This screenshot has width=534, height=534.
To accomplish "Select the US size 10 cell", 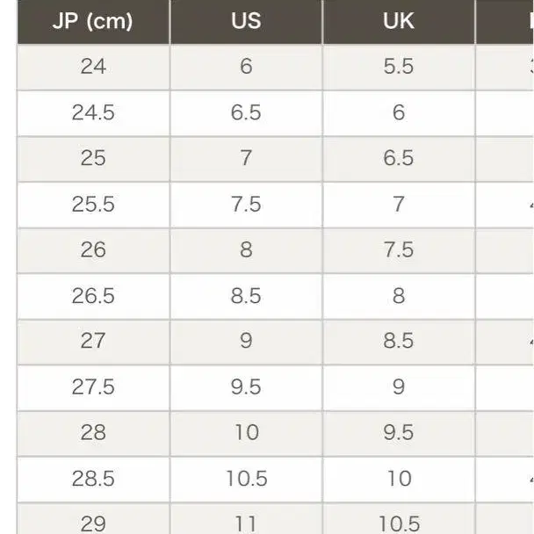I will point(246,434).
